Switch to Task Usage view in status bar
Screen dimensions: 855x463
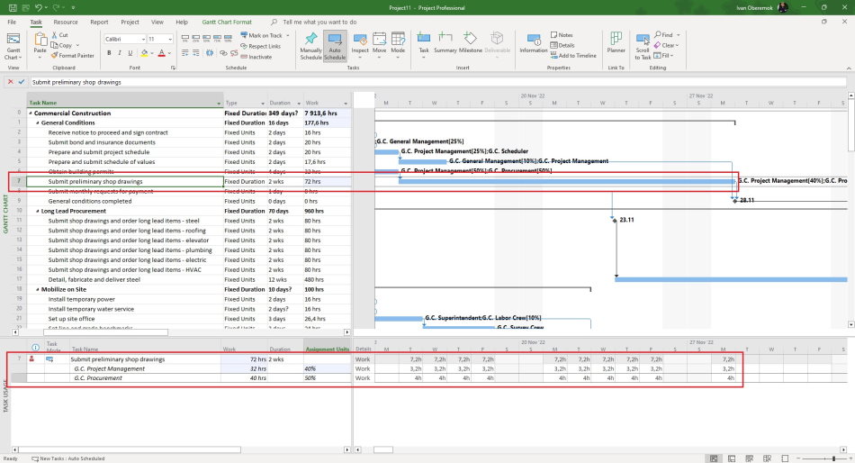[x=731, y=458]
